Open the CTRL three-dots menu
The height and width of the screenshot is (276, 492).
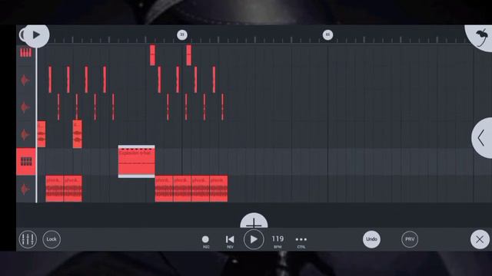(301, 242)
